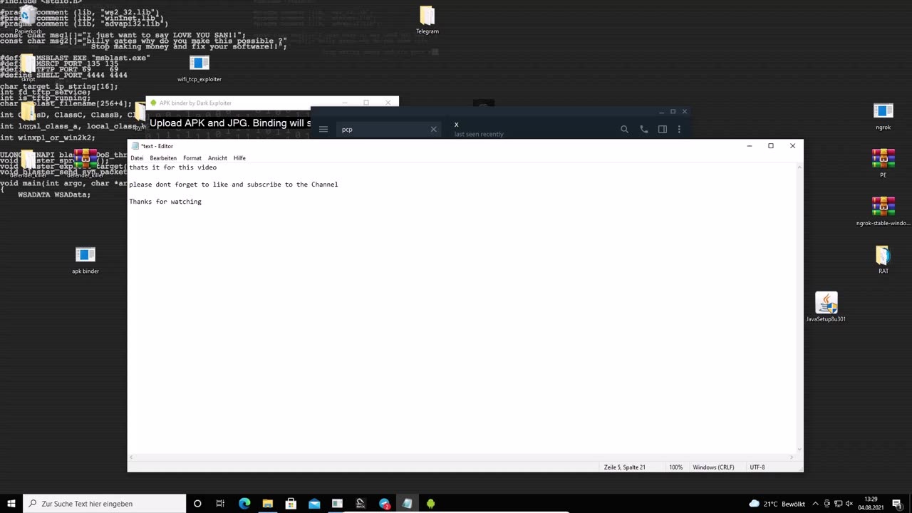Switch to Editor via its taskbar icon
Viewport: 912px width, 513px height.
407,504
